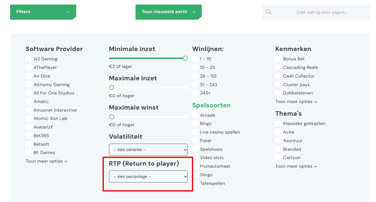Check the Cascading Reels option
376x202 pixels.
coord(278,67)
